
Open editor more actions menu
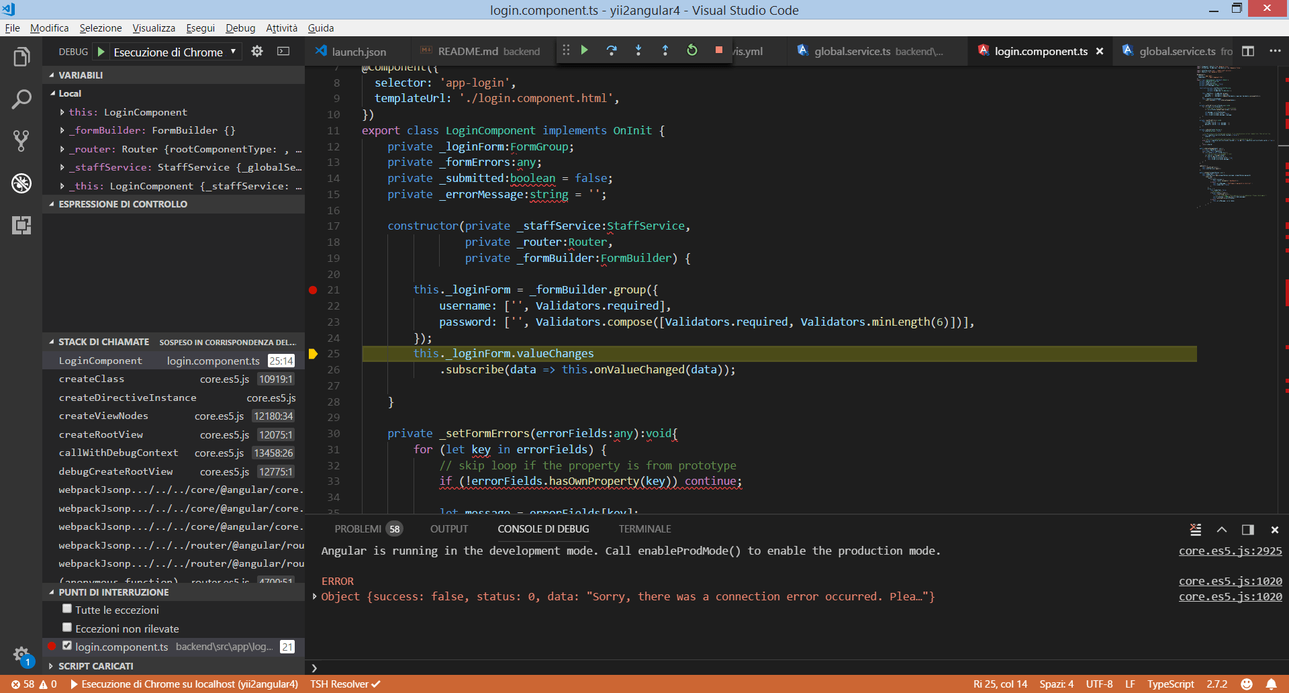1275,51
